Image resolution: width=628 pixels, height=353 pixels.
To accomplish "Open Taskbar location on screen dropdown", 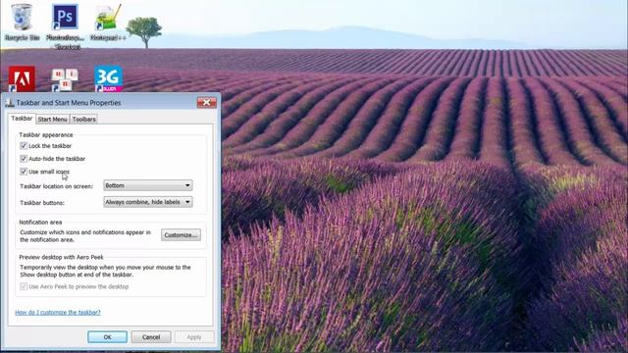I will (148, 185).
